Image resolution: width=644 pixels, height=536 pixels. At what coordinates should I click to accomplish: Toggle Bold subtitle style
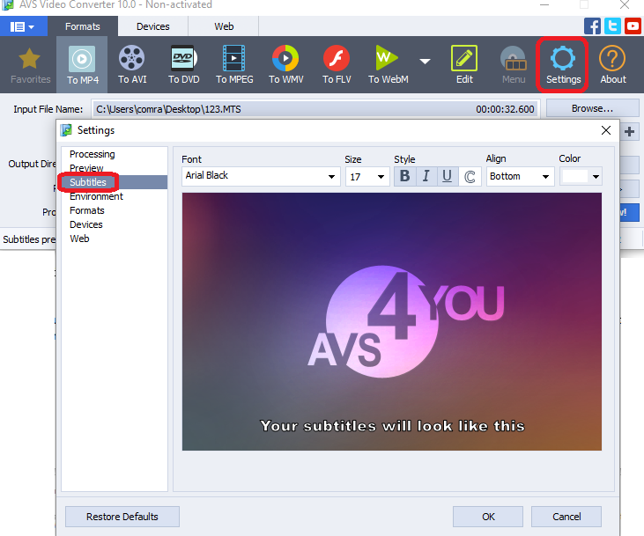point(404,176)
